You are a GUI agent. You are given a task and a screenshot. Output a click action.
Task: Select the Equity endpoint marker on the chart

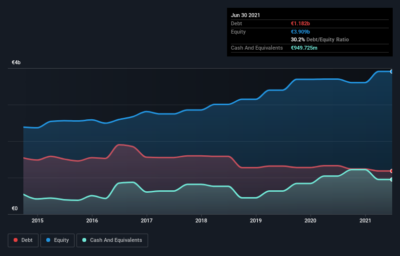coord(392,72)
